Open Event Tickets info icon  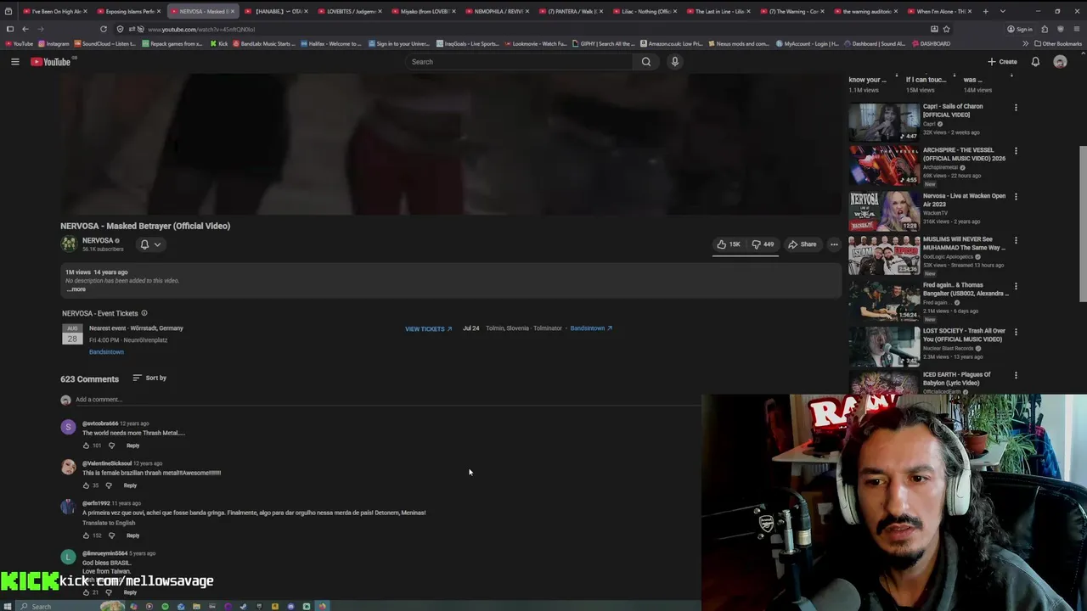coord(144,313)
